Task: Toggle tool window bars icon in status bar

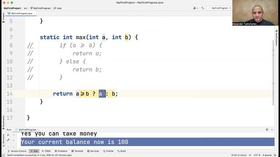Action: click(4, 155)
